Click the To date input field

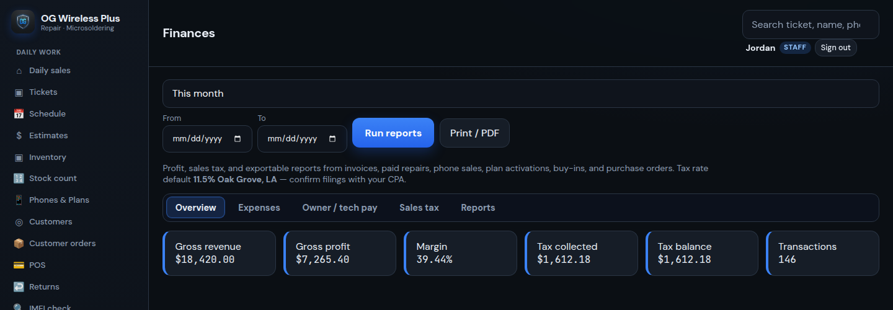coord(302,139)
